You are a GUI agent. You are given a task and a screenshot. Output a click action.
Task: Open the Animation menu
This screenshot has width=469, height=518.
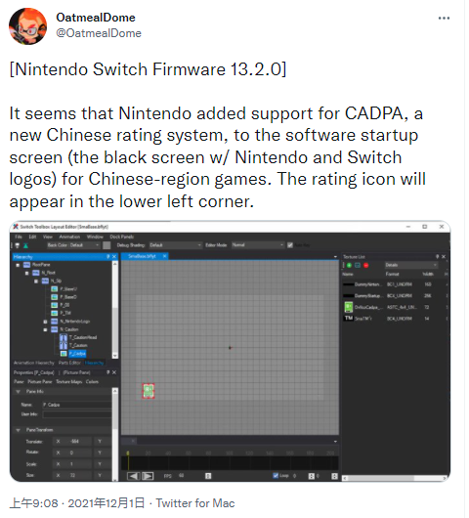69,237
